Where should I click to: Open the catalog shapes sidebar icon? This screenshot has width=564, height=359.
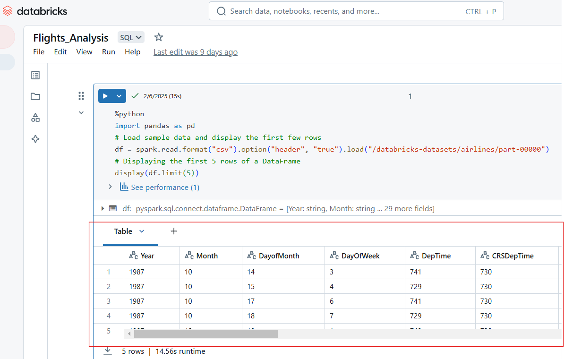pos(35,118)
